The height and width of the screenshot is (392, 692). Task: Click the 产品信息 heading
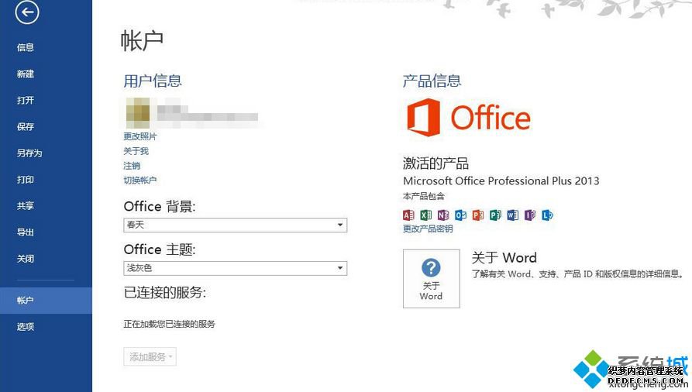(432, 81)
